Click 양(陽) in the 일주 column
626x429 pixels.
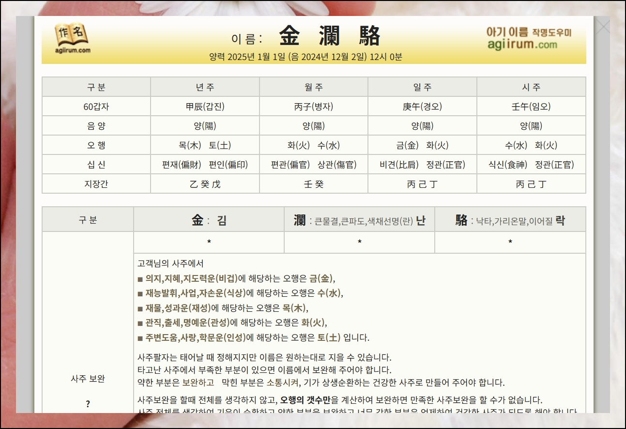click(x=423, y=126)
